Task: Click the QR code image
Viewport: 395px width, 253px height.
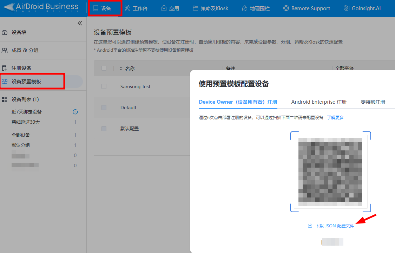Action: 330,171
